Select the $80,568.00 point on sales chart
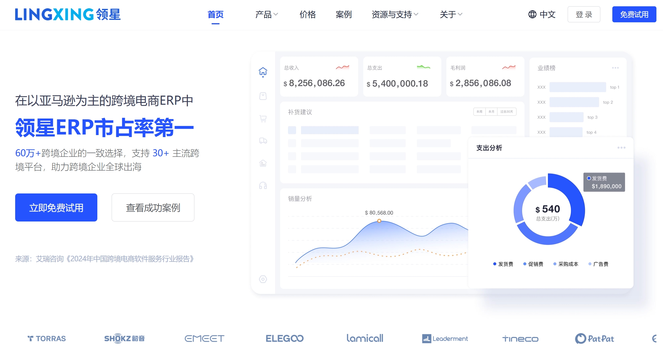 pos(379,221)
